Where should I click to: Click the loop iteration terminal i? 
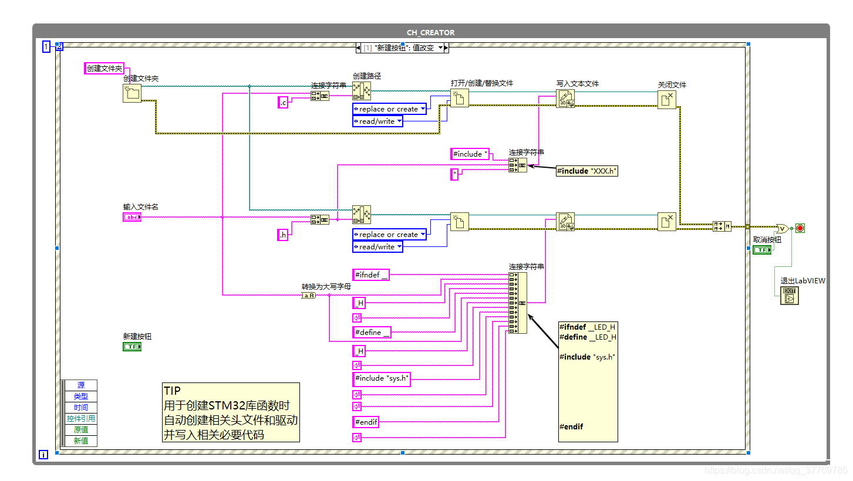point(43,455)
